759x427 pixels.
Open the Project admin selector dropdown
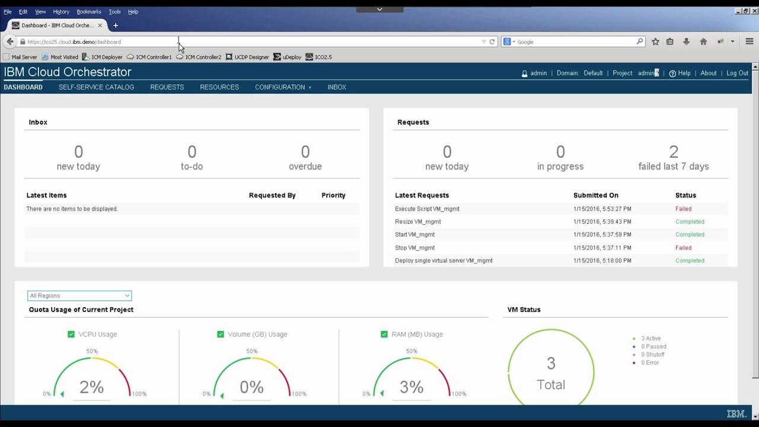656,73
